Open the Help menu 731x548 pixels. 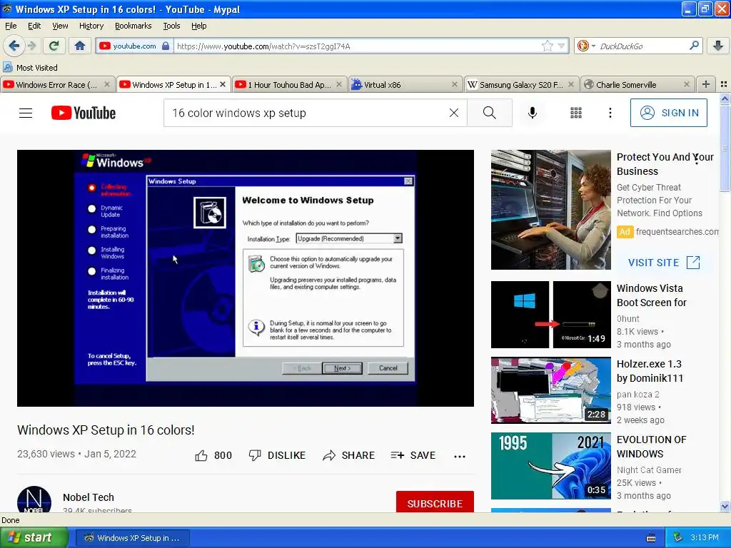coord(199,26)
